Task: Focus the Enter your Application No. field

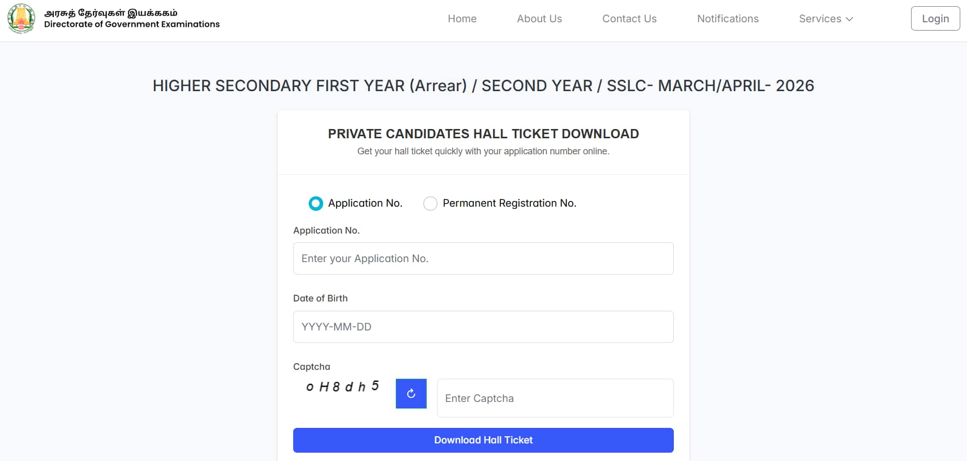Action: pyautogui.click(x=483, y=258)
